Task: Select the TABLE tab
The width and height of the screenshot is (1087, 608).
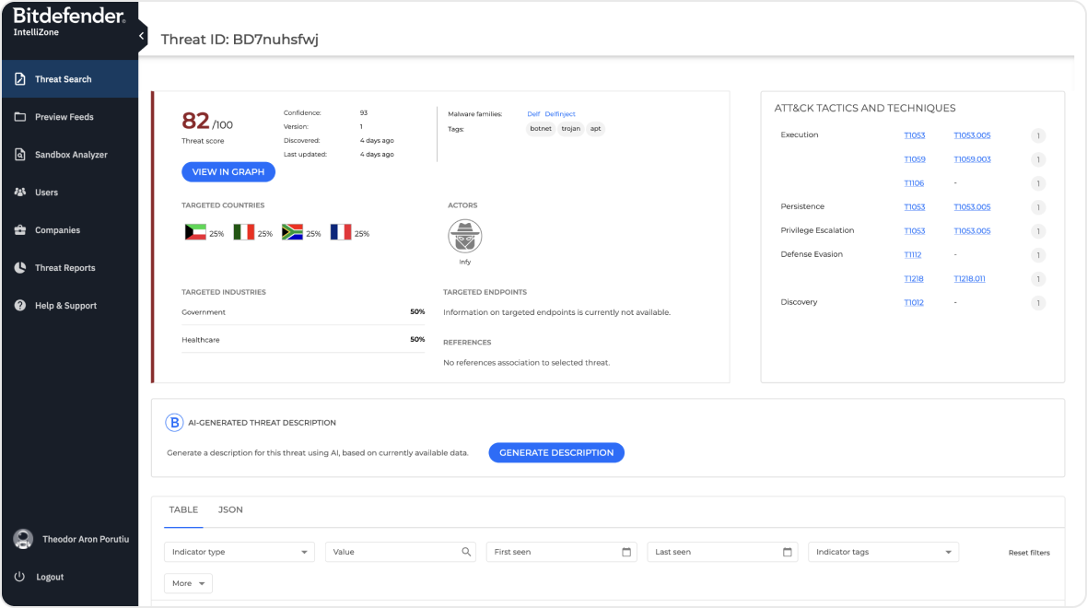Action: tap(183, 509)
